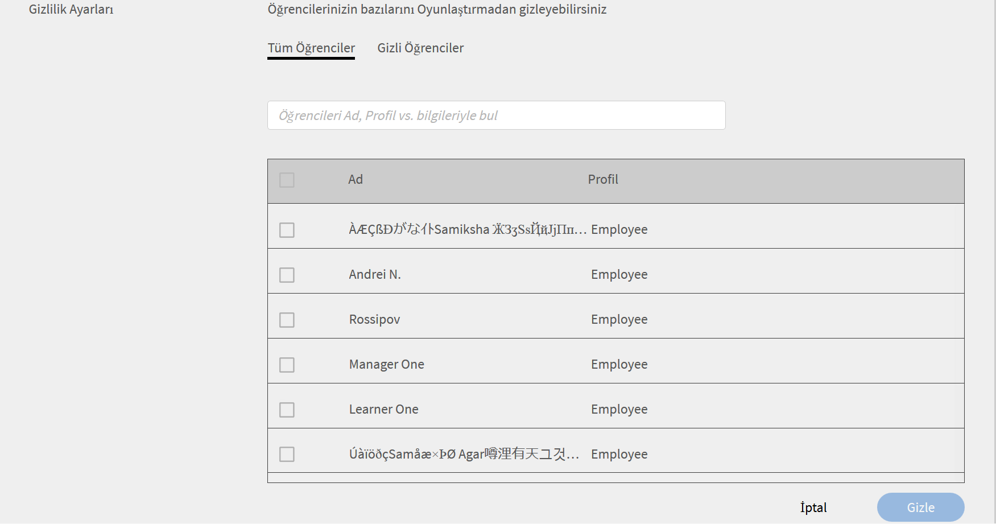
Task: Open the Tüm Öğrenciler tab
Action: pos(311,48)
